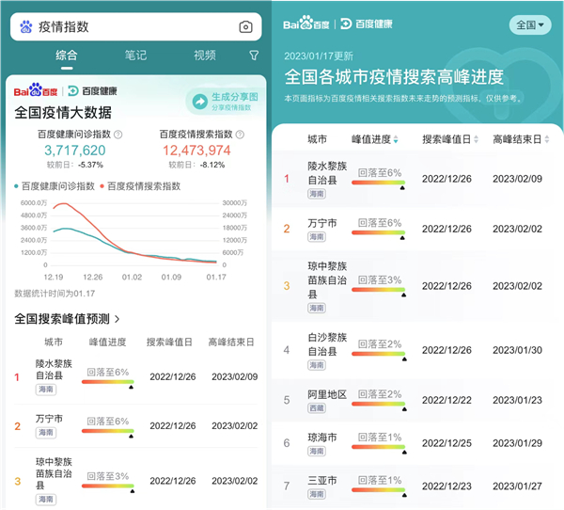Tap the Baidu logo in the right header
This screenshot has width=564, height=510.
point(308,24)
